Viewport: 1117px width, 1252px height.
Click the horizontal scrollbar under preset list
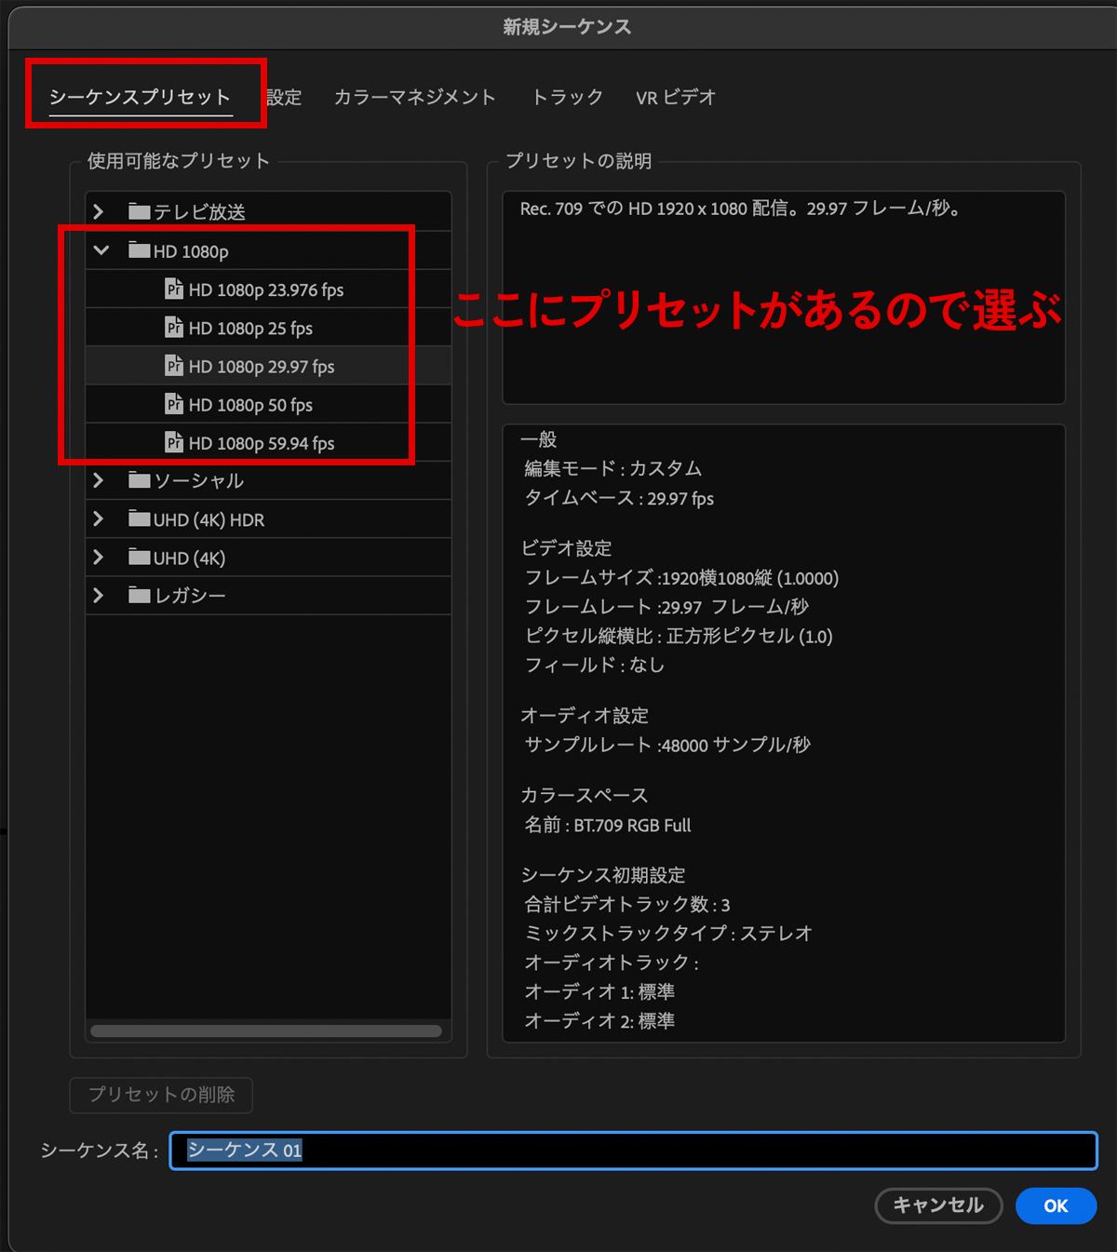point(266,1030)
